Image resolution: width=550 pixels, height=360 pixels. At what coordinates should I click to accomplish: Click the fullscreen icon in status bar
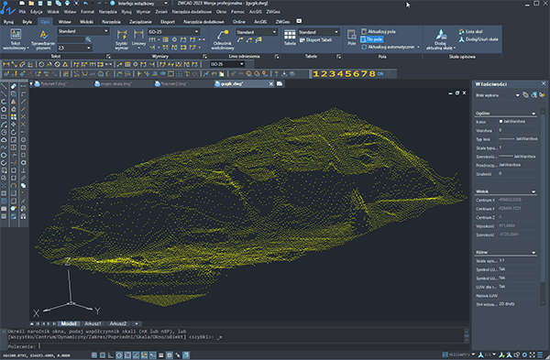532,355
